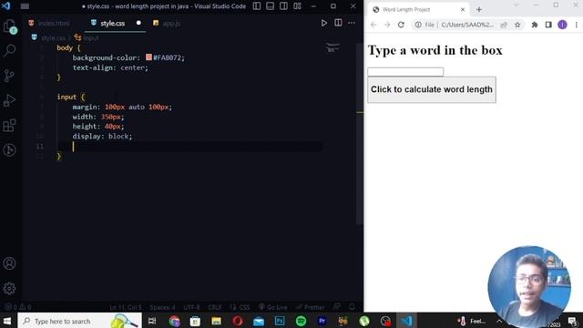The height and width of the screenshot is (328, 583).
Task: Open the Chrome tab search chevron
Action: pos(517,5)
